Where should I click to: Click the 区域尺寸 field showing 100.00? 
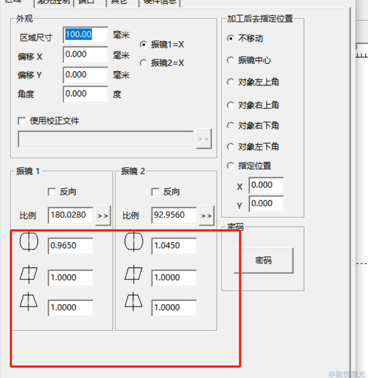pyautogui.click(x=85, y=35)
